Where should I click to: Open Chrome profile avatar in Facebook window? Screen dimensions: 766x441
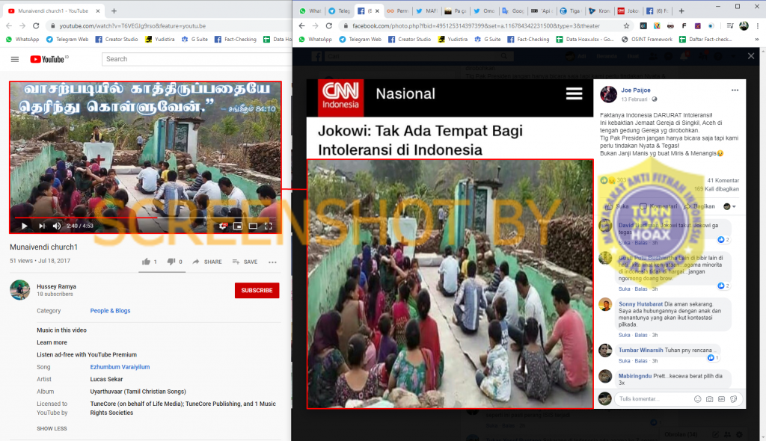click(x=744, y=25)
